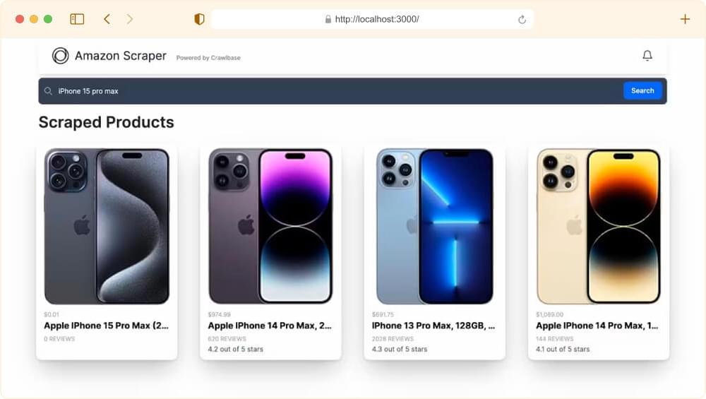
Task: Open the iPhone 13 Pro Max, 128GB title
Action: pos(433,326)
